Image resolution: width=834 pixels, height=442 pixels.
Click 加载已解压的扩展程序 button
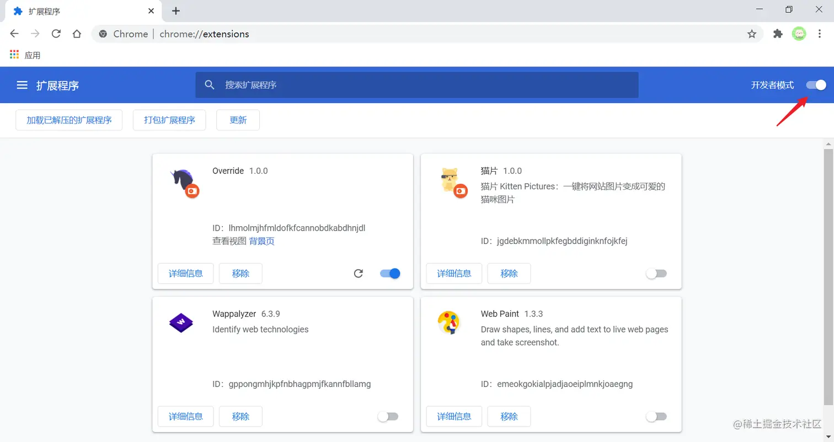pyautogui.click(x=69, y=120)
